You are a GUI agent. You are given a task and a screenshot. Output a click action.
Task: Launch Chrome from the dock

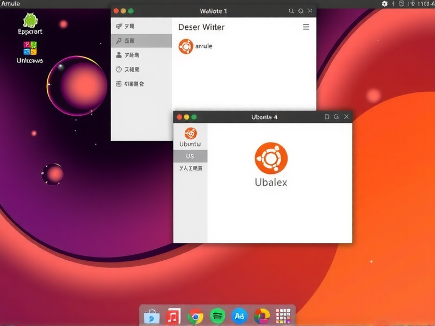coord(194,315)
